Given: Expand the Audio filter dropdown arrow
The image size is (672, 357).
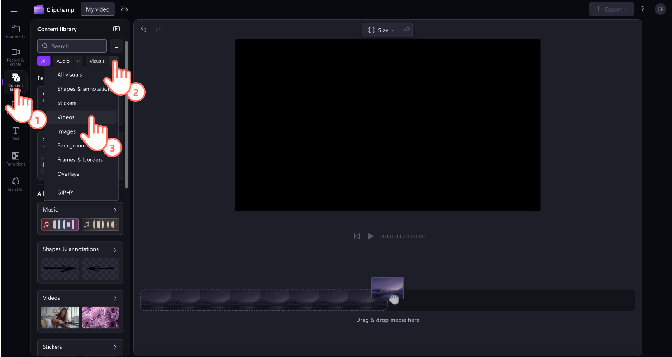Looking at the screenshot, I should click(78, 61).
